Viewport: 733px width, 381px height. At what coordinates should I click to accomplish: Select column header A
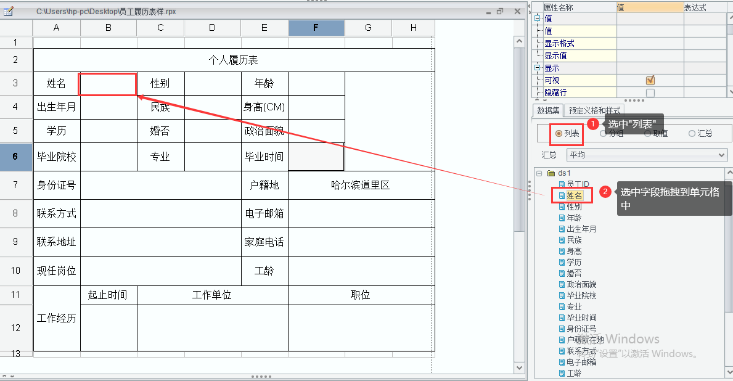57,28
